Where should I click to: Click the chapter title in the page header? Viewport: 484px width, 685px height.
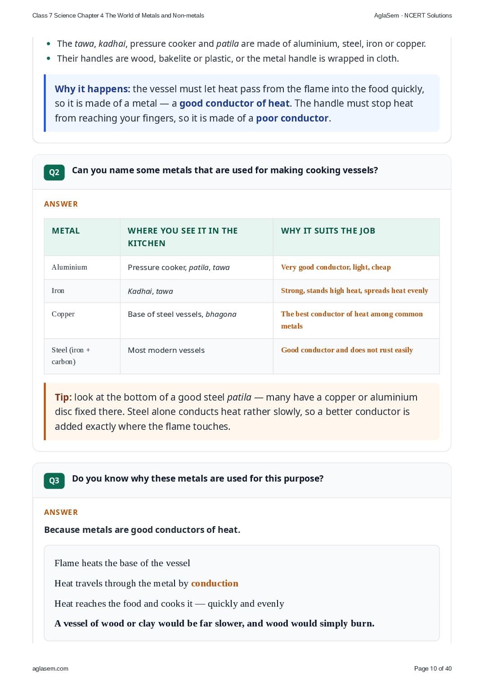point(118,15)
